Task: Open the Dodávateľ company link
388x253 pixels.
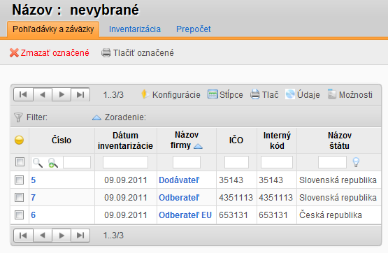Action: tap(179, 180)
